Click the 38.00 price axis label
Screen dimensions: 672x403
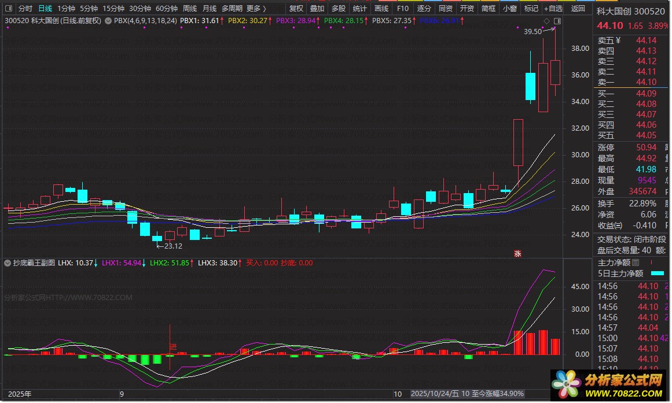coord(580,49)
